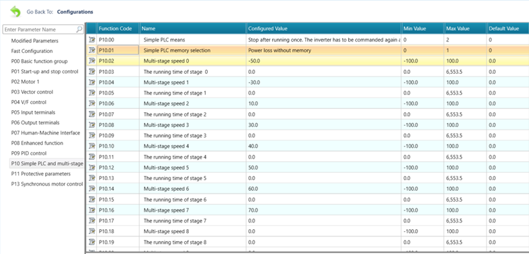Open the P02 Motor 1 group
This screenshot has width=529, height=254.
pyautogui.click(x=26, y=81)
